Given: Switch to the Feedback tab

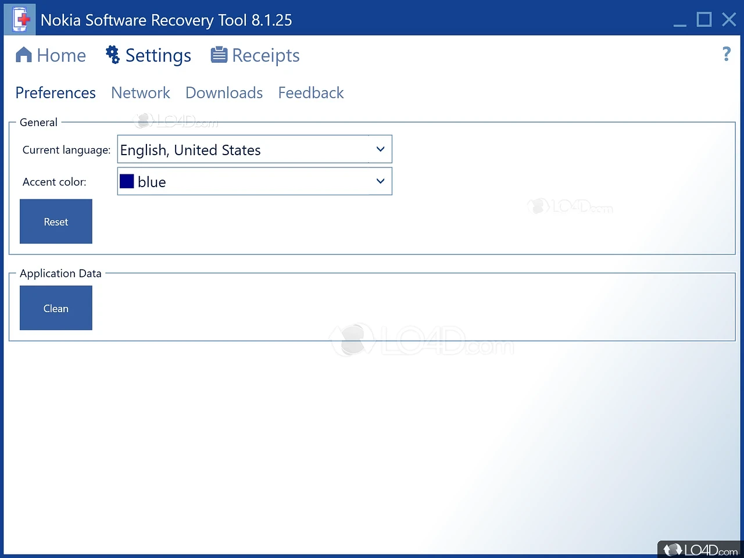Looking at the screenshot, I should point(311,93).
